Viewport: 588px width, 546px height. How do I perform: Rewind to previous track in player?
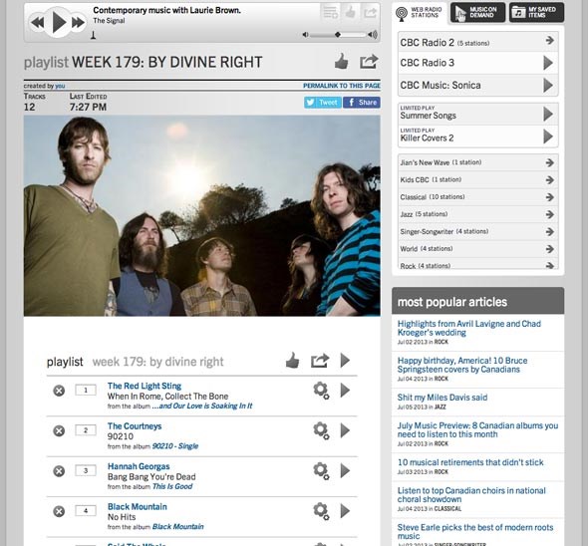click(38, 23)
